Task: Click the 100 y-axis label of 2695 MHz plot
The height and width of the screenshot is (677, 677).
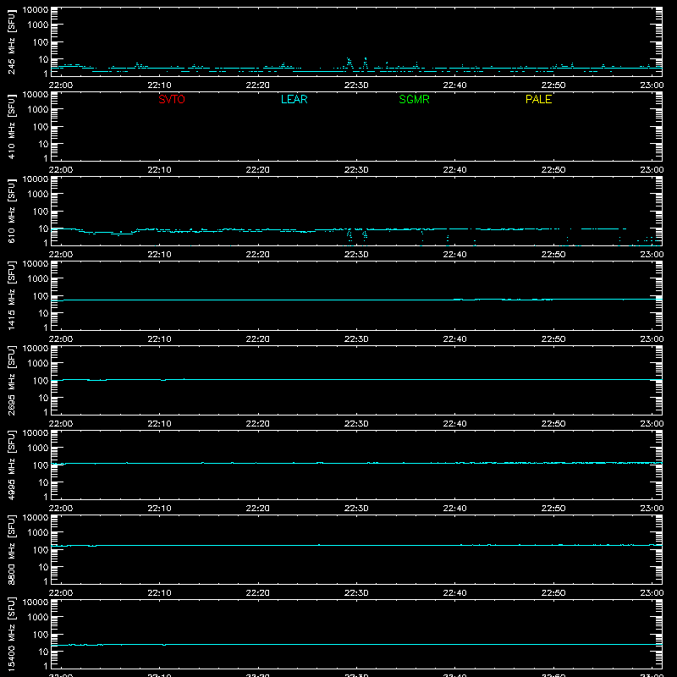Action: pos(41,380)
